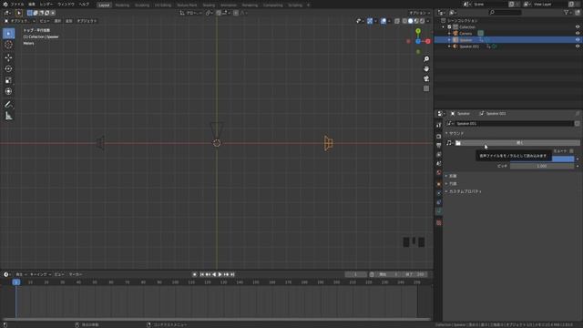Hide the Collection in the outliner
The width and height of the screenshot is (583, 328).
578,26
